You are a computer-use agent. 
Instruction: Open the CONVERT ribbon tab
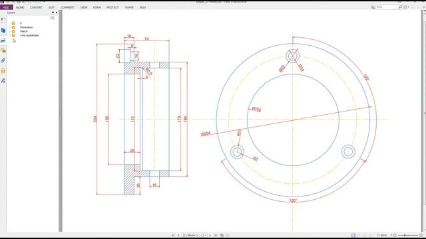coord(36,7)
